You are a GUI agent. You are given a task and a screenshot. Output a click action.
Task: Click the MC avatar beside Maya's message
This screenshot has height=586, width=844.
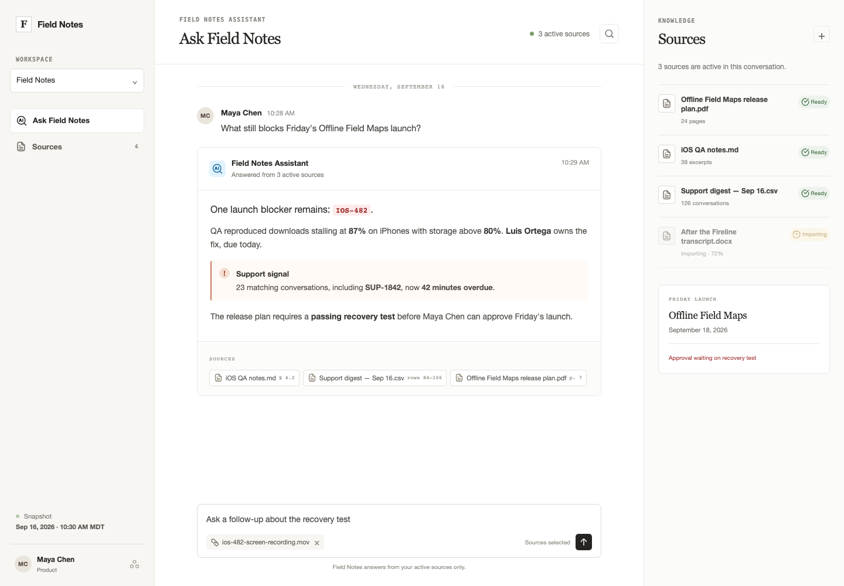(205, 115)
